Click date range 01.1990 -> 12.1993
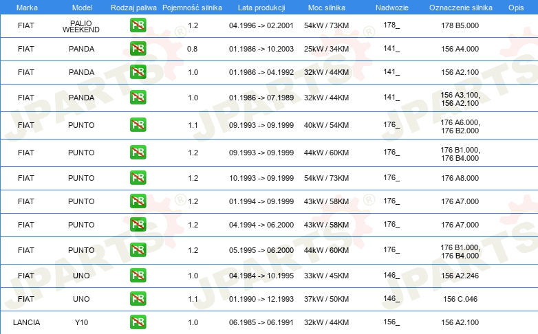This screenshot has height=334, width=538. tap(261, 299)
